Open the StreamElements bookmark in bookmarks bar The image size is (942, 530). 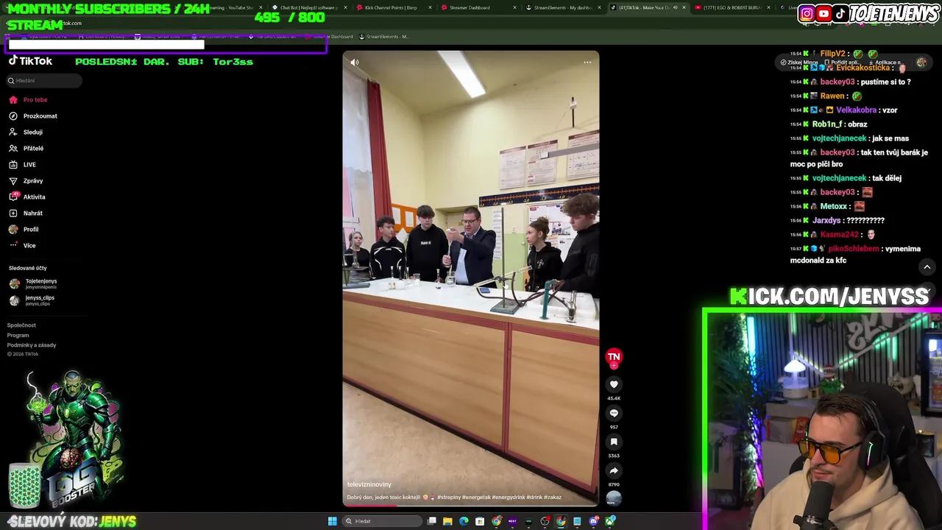[385, 36]
